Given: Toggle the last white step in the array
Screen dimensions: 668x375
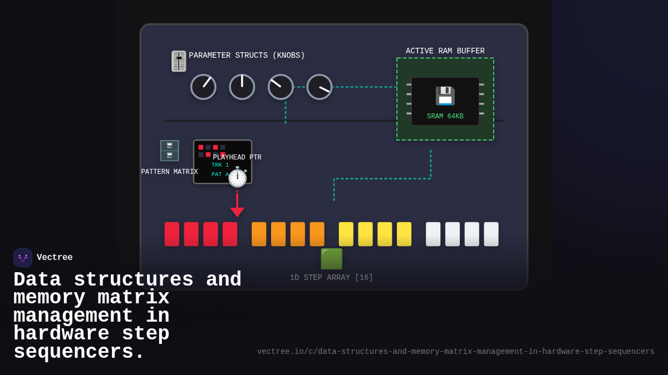Looking at the screenshot, I should click(x=490, y=233).
